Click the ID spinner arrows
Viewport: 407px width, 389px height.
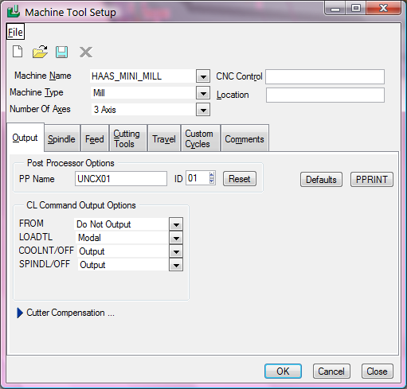pos(212,178)
